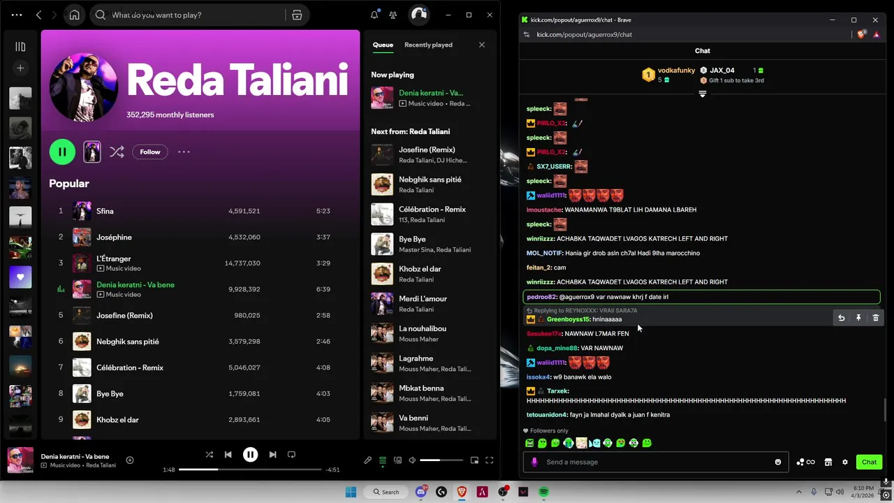Open Your Library icon in Spotify sidebar

[20, 47]
